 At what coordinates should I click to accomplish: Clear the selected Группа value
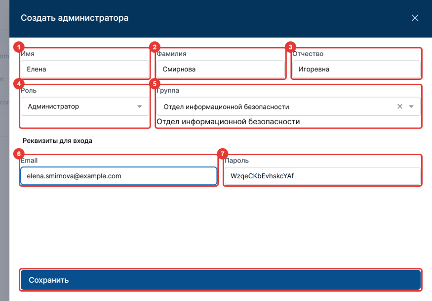tap(400, 106)
